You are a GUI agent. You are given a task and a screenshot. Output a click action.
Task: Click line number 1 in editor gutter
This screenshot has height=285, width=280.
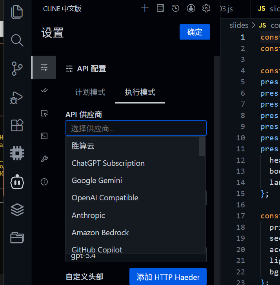click(x=242, y=37)
